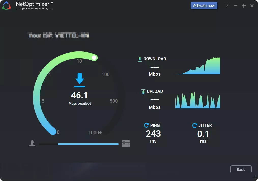Image resolution: width=258 pixels, height=181 pixels.
Task: Click the person icon left of the progress bar
Action: (x=32, y=144)
